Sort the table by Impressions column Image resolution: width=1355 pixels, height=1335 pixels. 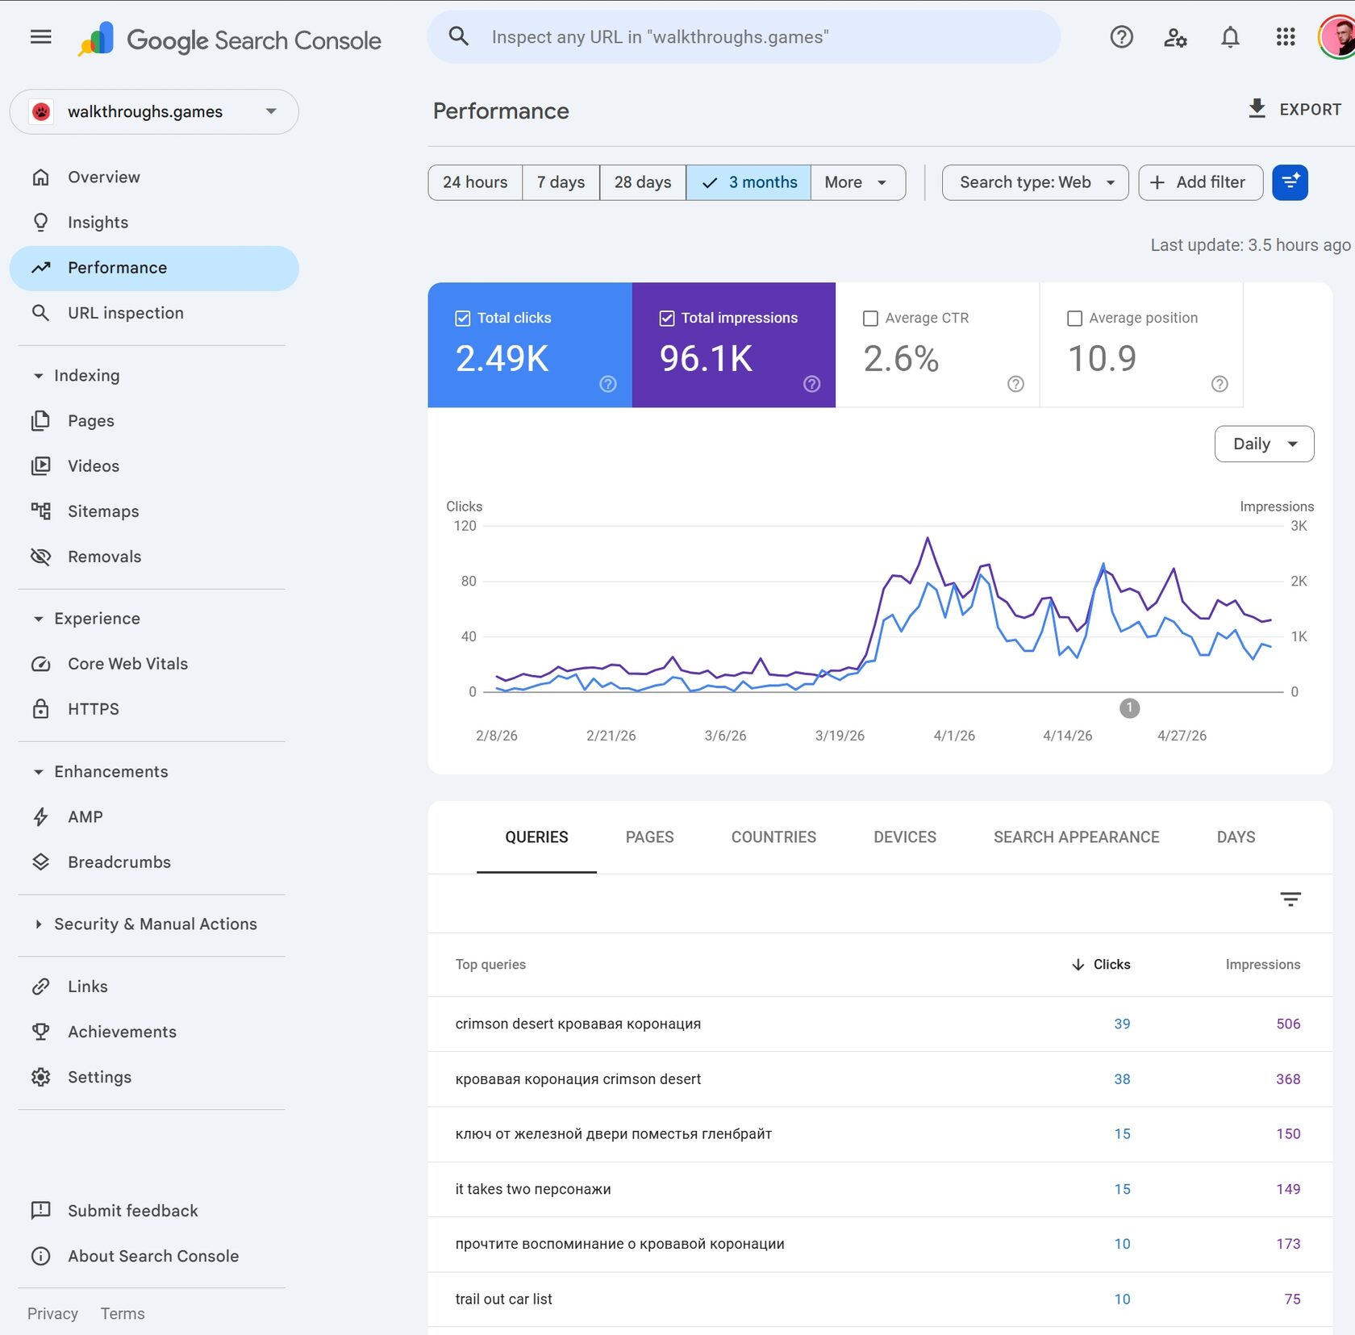point(1262,965)
